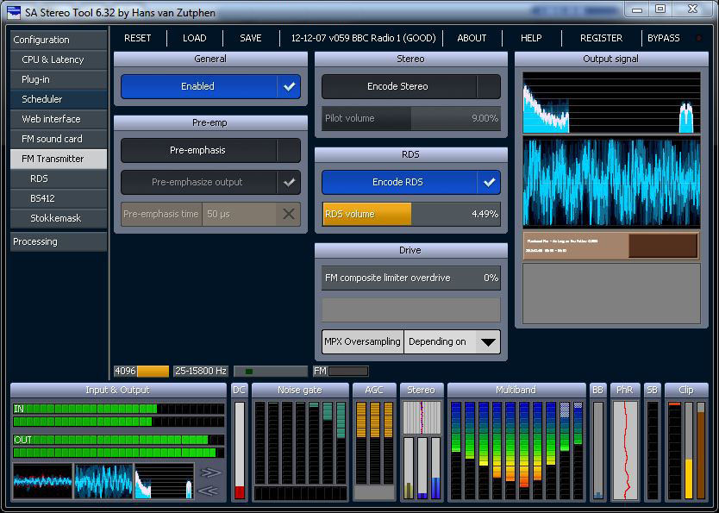Click the large blue output waveform display
The width and height of the screenshot is (719, 513).
pyautogui.click(x=612, y=183)
